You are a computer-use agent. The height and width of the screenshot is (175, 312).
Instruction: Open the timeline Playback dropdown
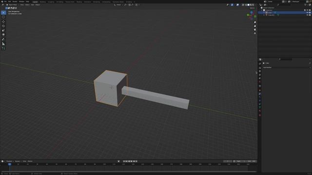tap(10, 161)
